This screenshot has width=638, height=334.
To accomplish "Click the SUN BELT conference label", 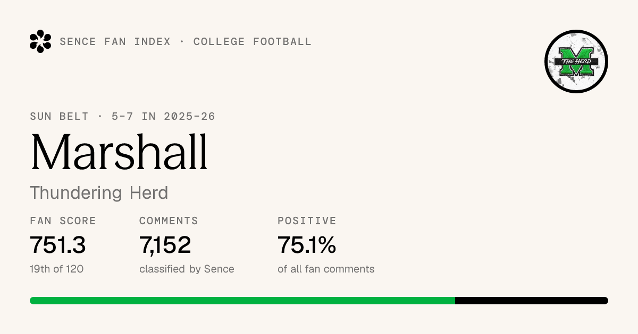I will click(x=60, y=117).
